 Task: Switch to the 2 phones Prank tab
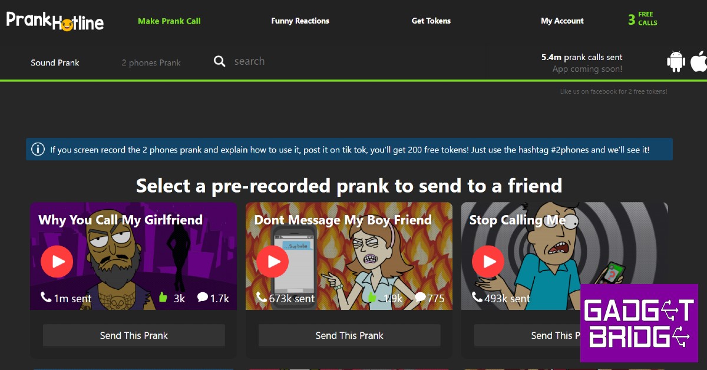tap(151, 63)
